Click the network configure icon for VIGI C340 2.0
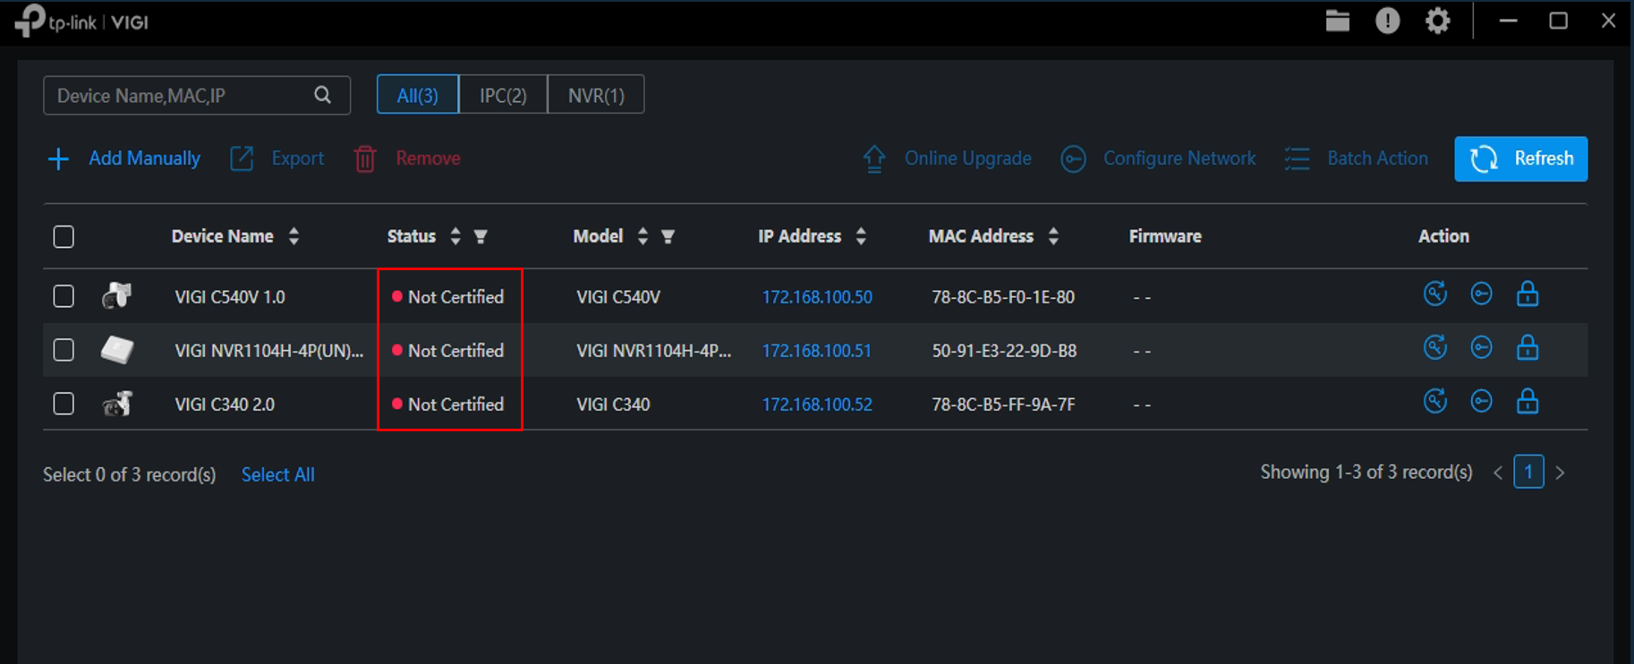 coord(1482,401)
